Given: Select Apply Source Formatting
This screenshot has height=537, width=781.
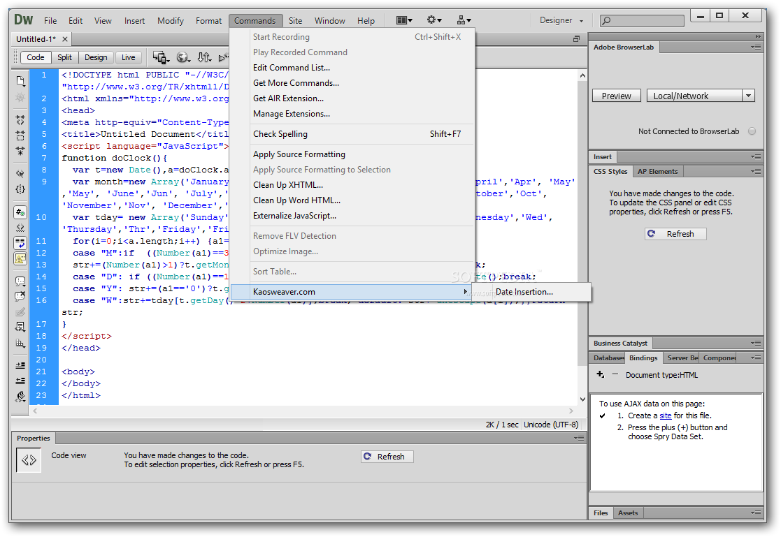Looking at the screenshot, I should pyautogui.click(x=352, y=154).
